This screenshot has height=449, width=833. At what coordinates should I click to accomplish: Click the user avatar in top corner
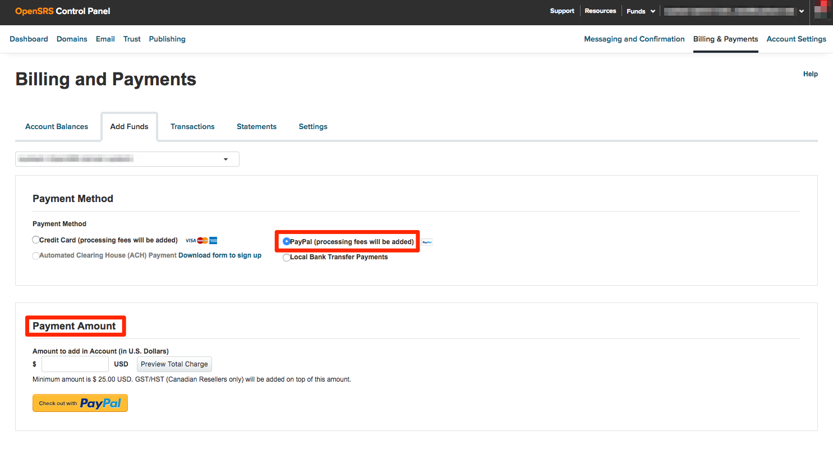click(x=822, y=11)
